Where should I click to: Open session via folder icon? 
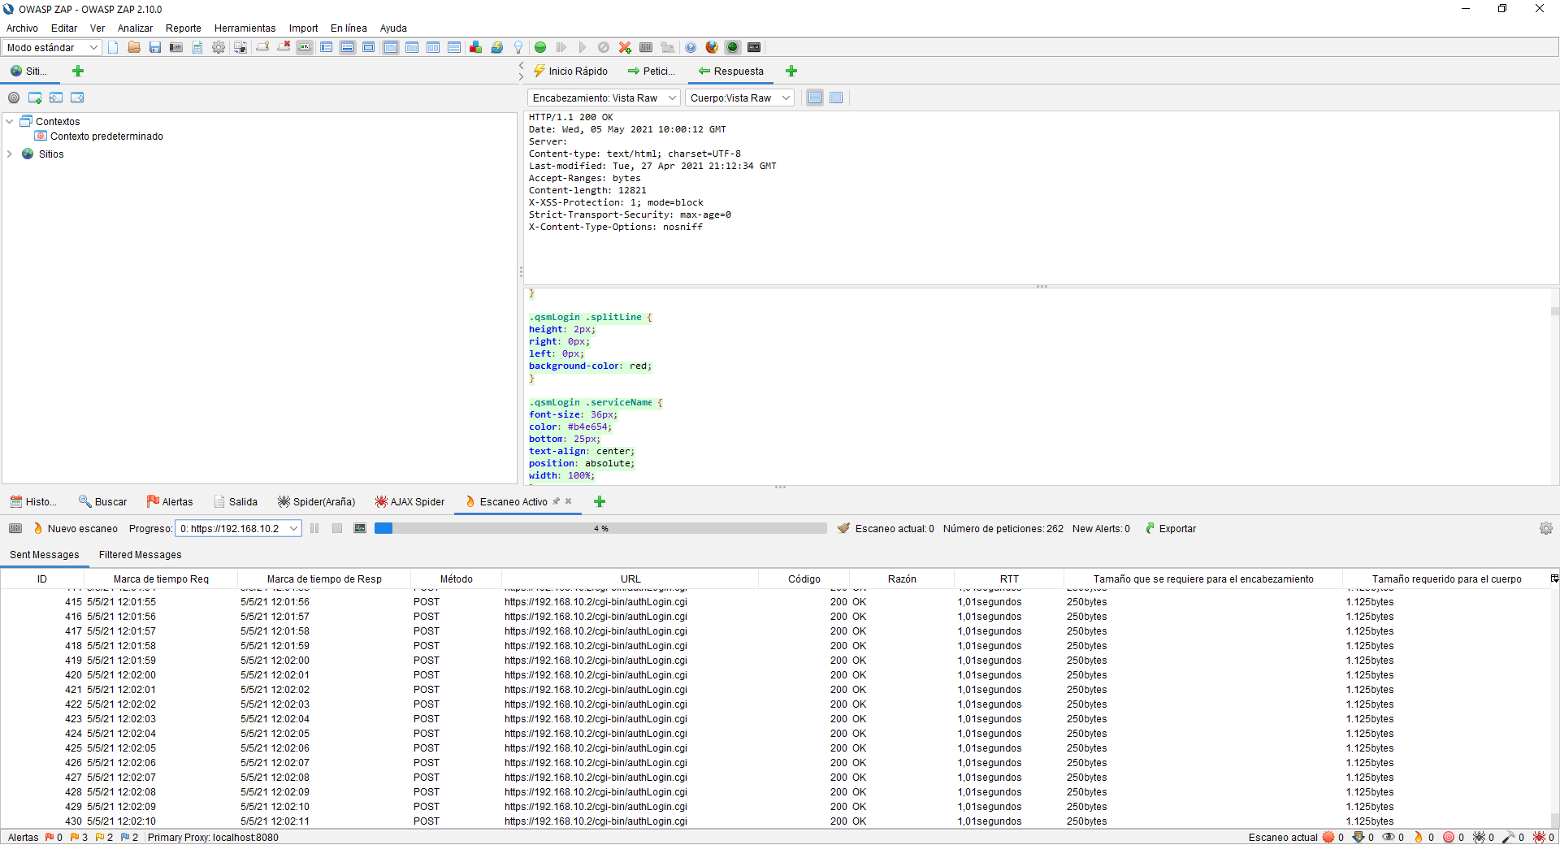coord(134,47)
